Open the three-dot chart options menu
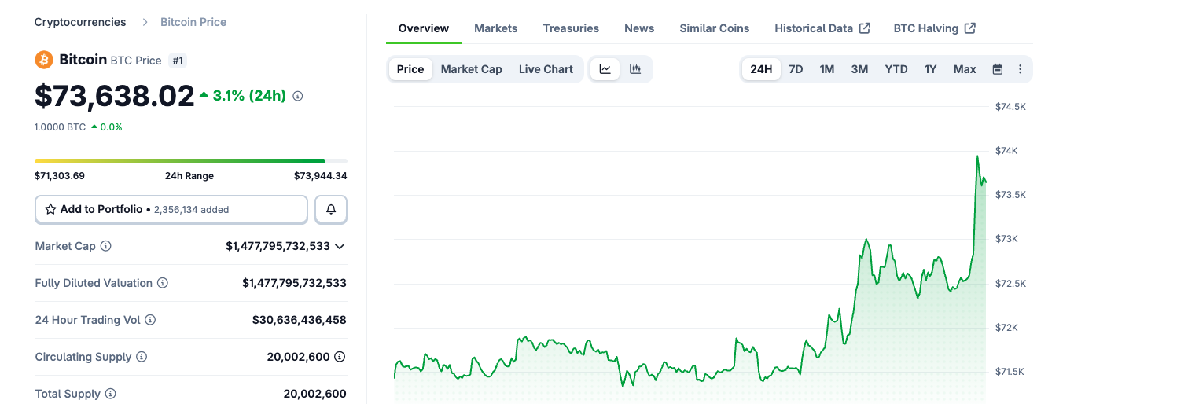The height and width of the screenshot is (404, 1199). point(1021,69)
